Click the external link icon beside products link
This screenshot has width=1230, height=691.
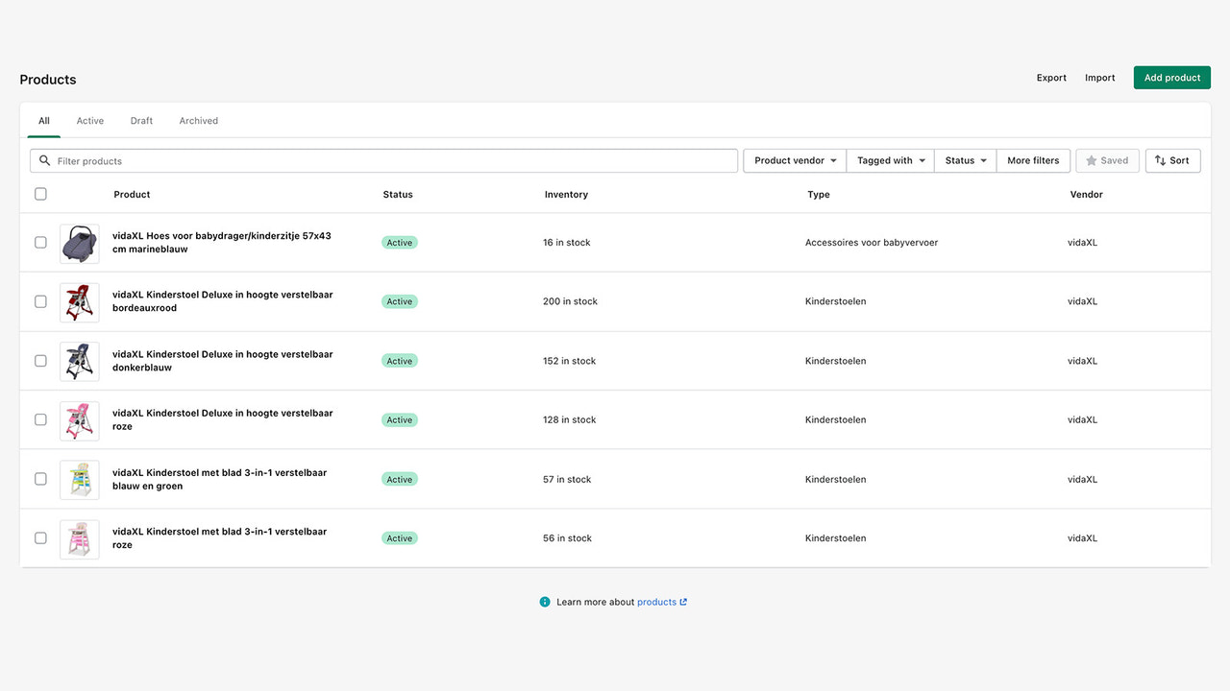point(684,601)
